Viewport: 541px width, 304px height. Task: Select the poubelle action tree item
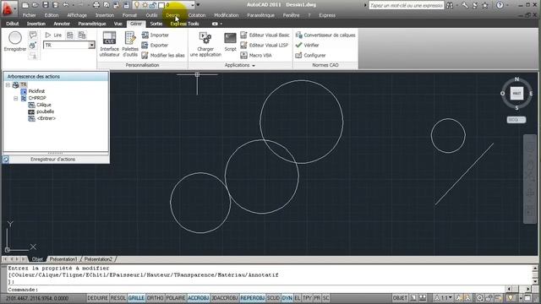[45, 111]
